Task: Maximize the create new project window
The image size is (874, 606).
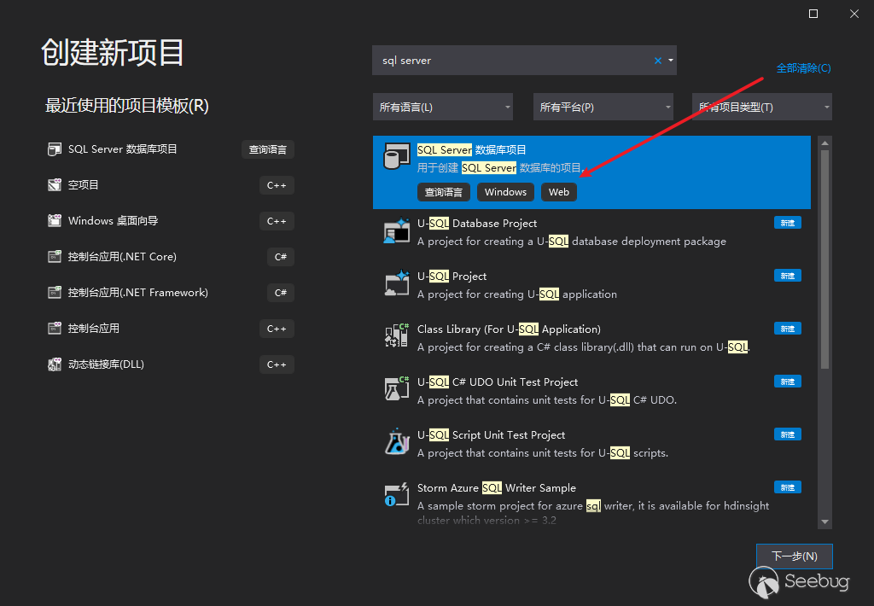Action: point(813,14)
